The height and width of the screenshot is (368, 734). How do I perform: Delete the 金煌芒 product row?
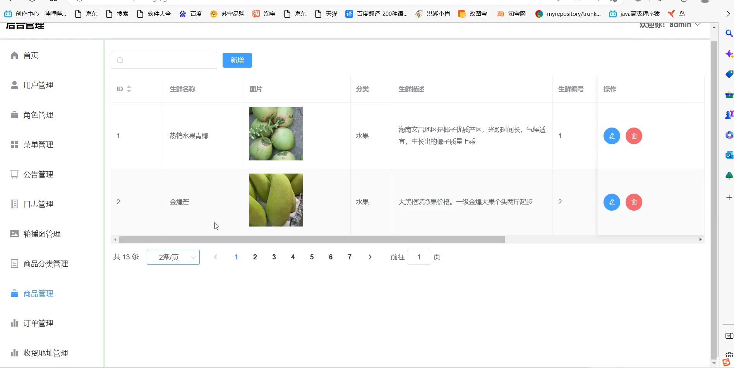[x=634, y=202]
